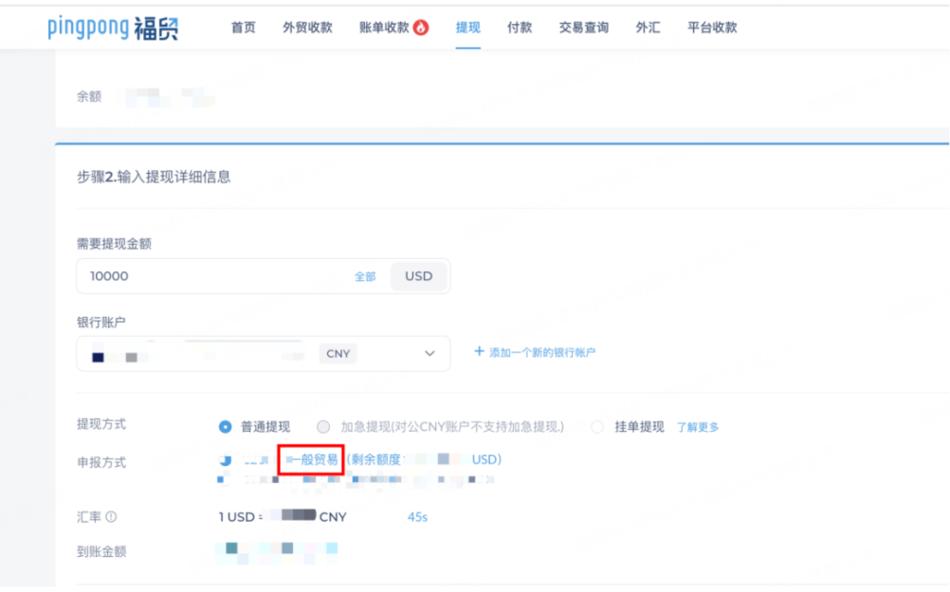Viewport: 950px width, 592px height.
Task: Click the 1 USD = CNY rate text
Action: click(x=283, y=517)
